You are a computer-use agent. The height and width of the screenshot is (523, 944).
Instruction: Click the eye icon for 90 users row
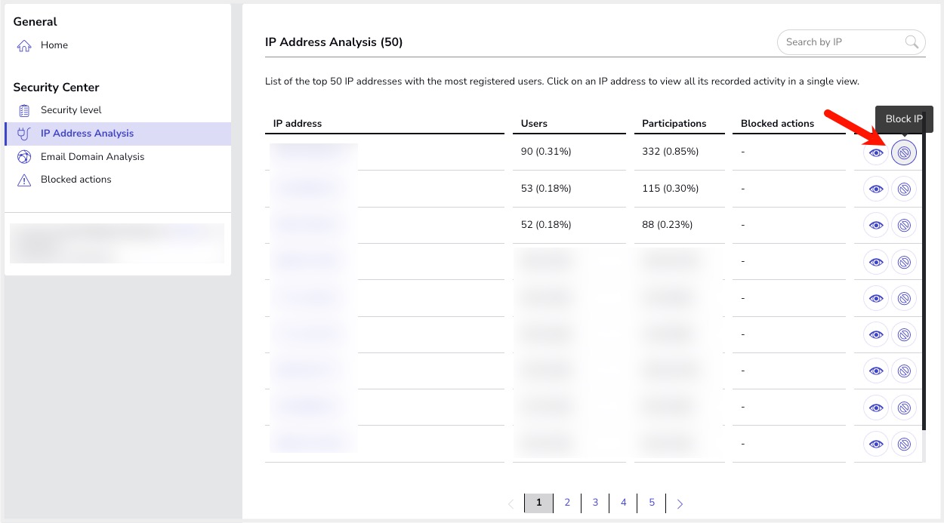(876, 153)
